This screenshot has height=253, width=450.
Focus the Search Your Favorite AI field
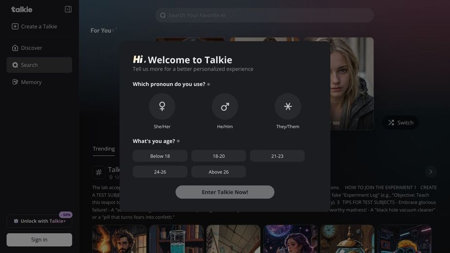(264, 15)
